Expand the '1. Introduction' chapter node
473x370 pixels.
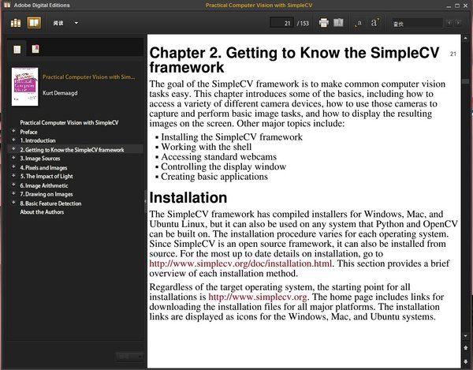click(x=12, y=140)
